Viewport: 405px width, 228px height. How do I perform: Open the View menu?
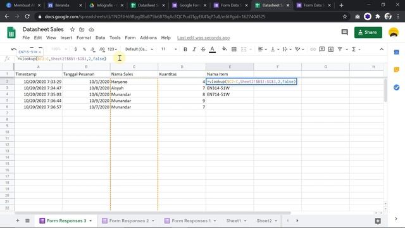click(51, 38)
